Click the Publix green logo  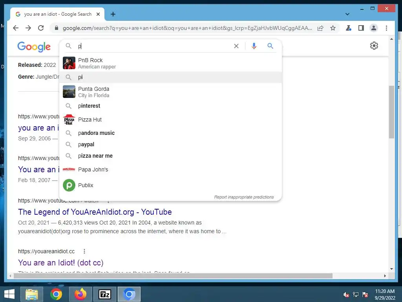pos(69,185)
